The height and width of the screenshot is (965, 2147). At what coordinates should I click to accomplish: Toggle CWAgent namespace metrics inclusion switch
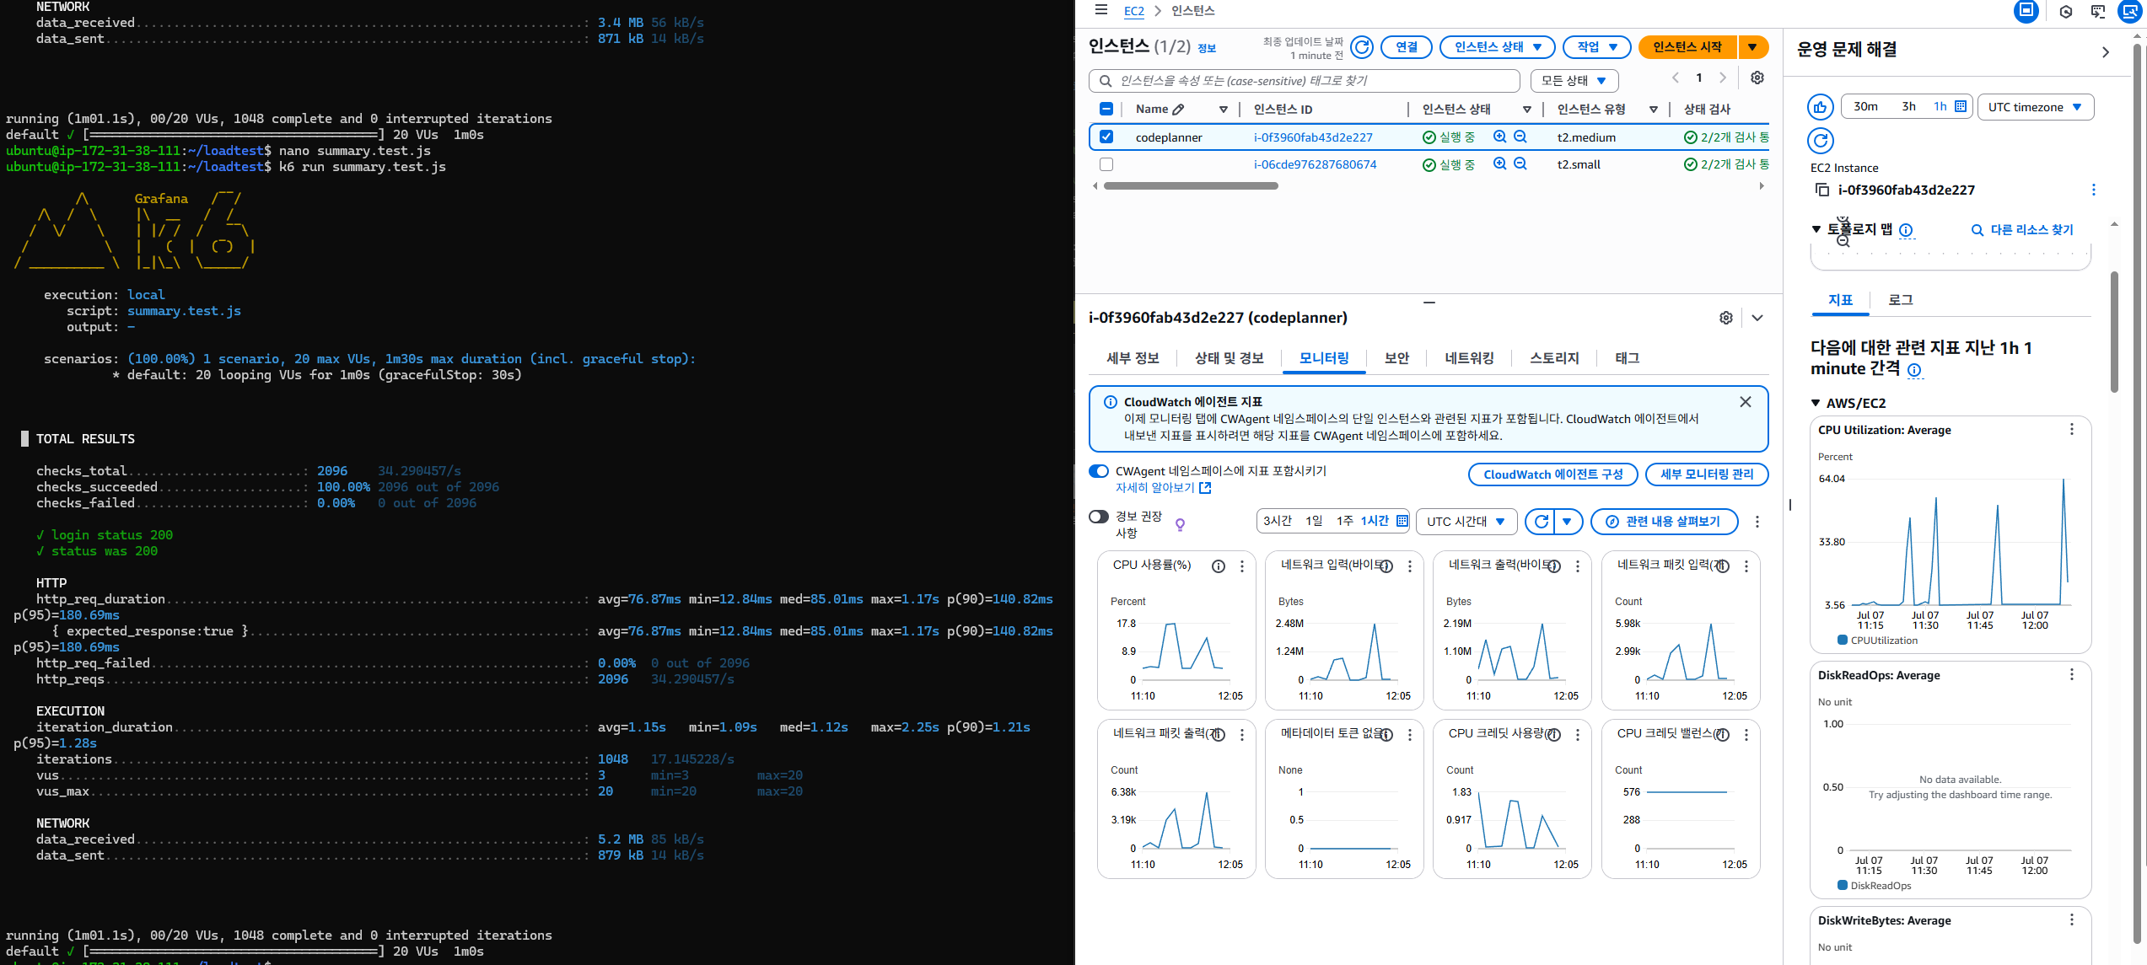click(1098, 471)
